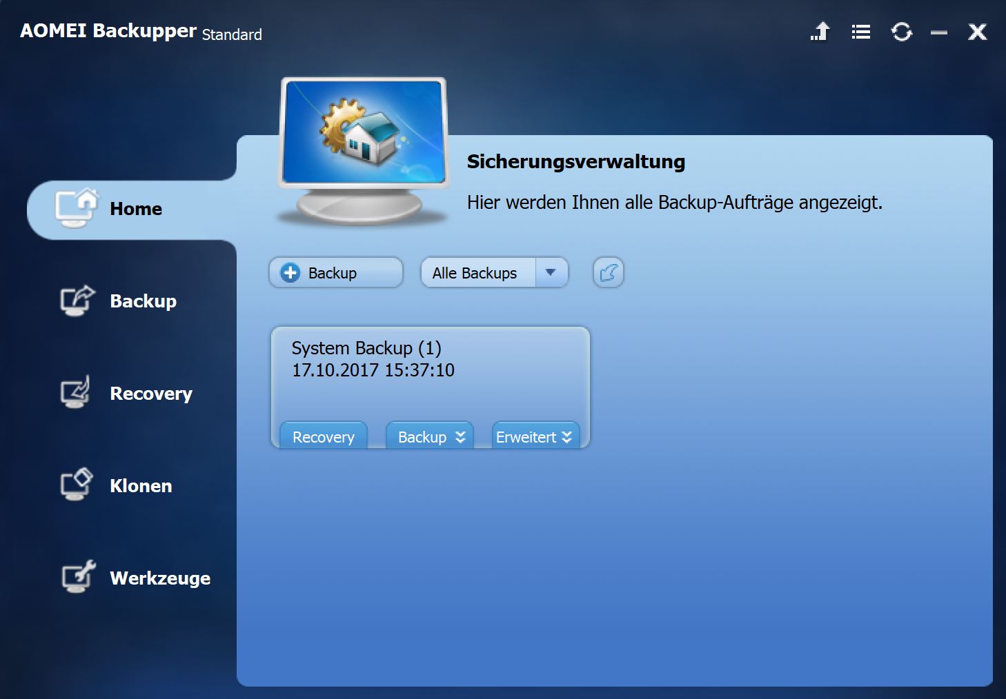Click the refresh icon in title bar
The image size is (1006, 699).
902,32
